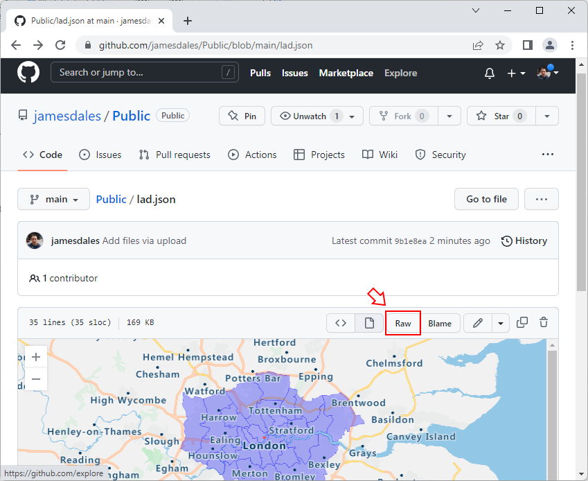
Task: Open the jamesdales owner link
Action: [x=67, y=116]
